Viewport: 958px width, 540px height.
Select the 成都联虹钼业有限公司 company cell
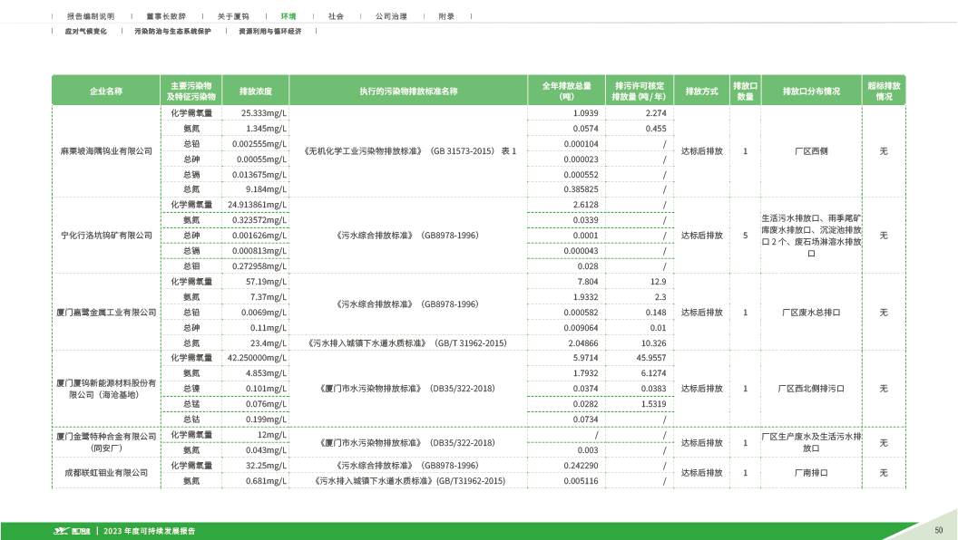[x=106, y=473]
